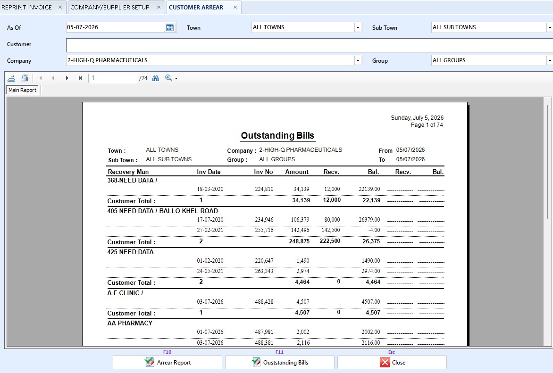Print the report with the printer icon

(25, 78)
